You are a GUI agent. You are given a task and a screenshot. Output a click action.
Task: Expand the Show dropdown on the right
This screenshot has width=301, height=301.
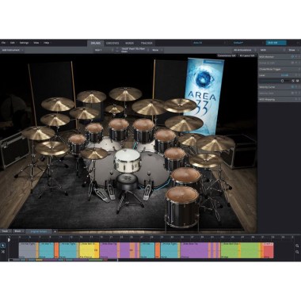[293, 50]
